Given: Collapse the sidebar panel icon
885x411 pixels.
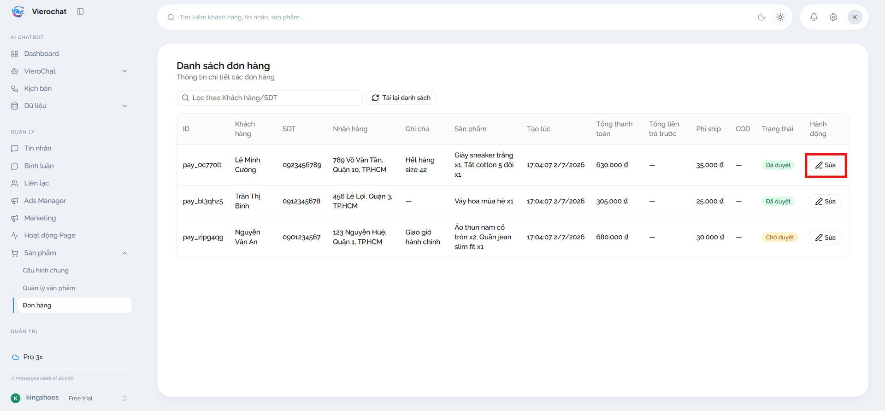Looking at the screenshot, I should [x=80, y=12].
